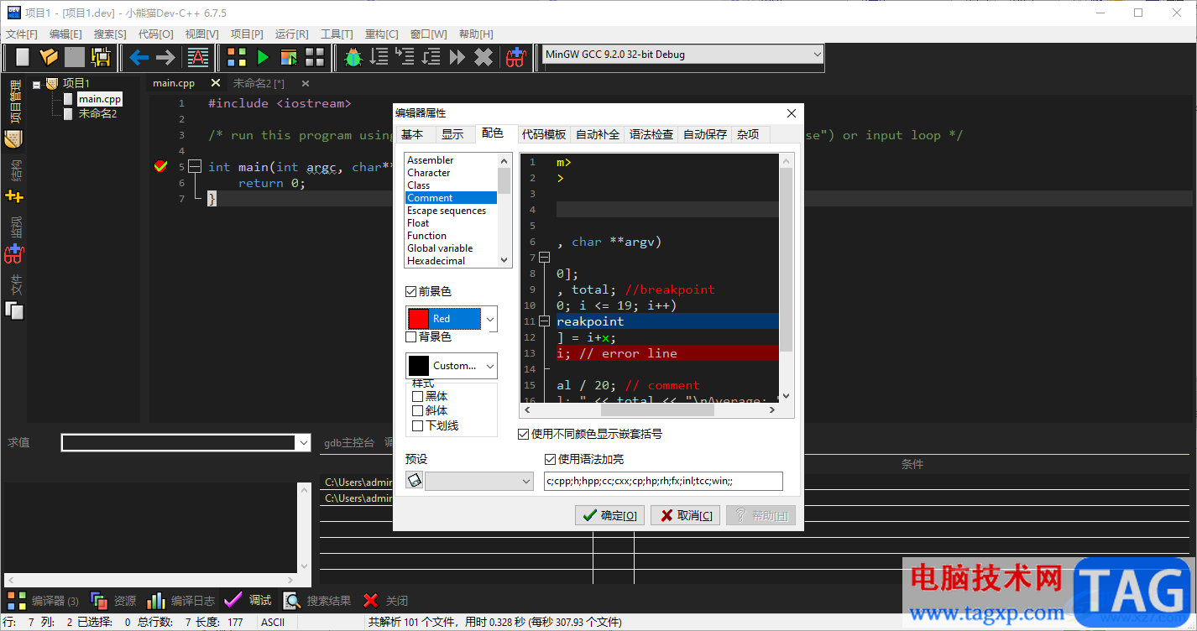Screen dimensions: 1197x631
Task: Switch to the 代码模板 tab
Action: tap(544, 134)
